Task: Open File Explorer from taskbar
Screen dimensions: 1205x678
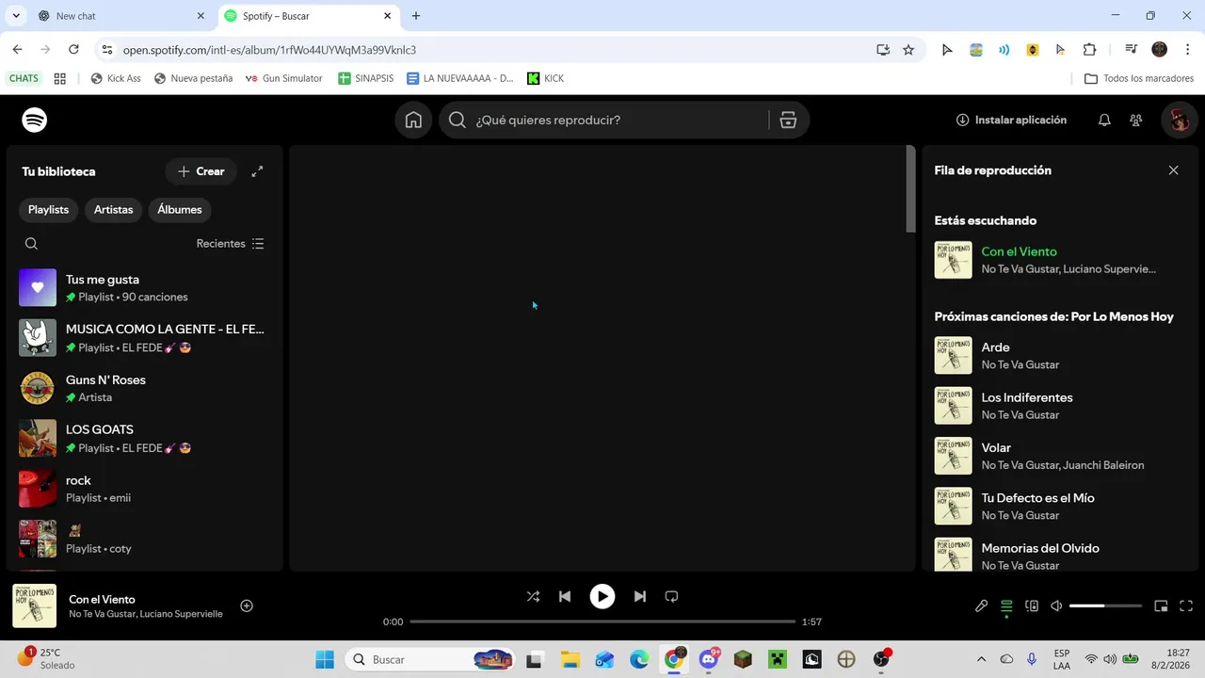Action: point(570,659)
